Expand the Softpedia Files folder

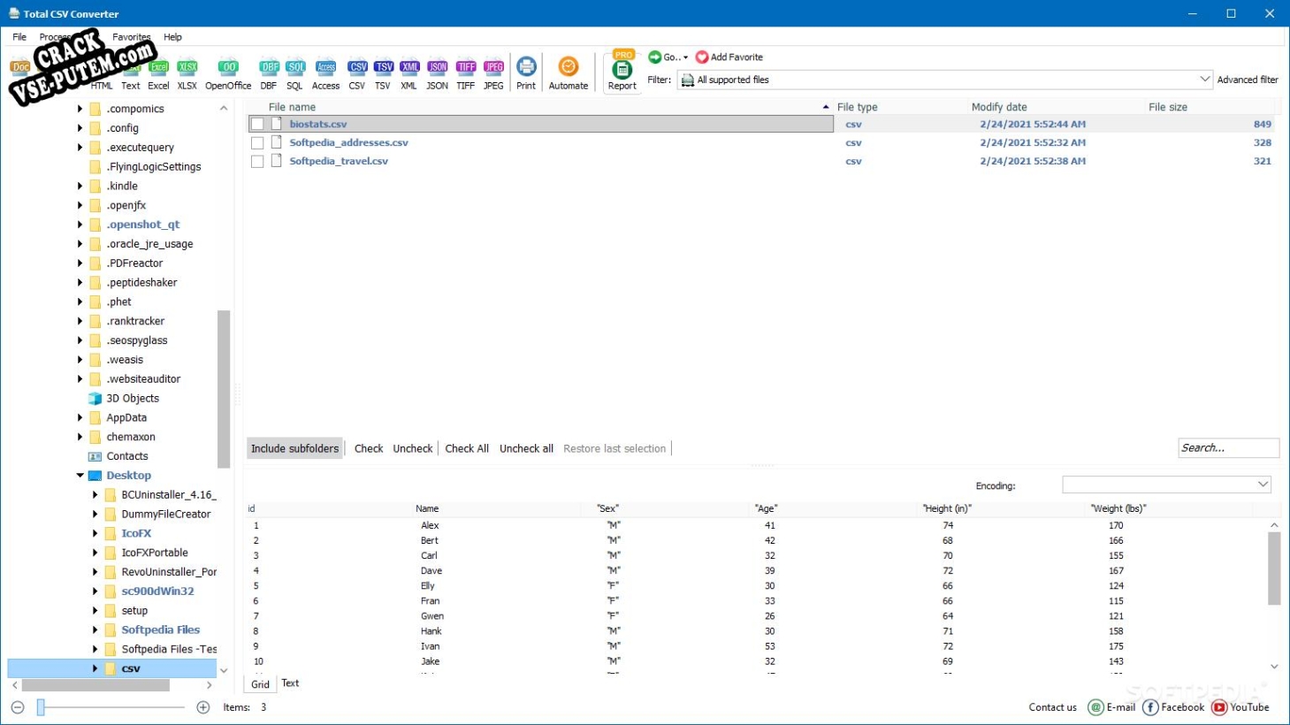point(95,630)
